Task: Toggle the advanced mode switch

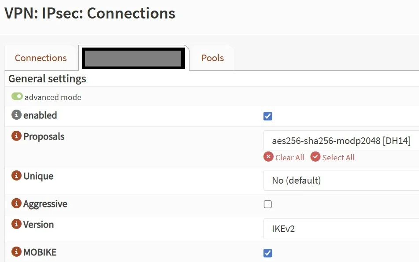Action: point(17,96)
